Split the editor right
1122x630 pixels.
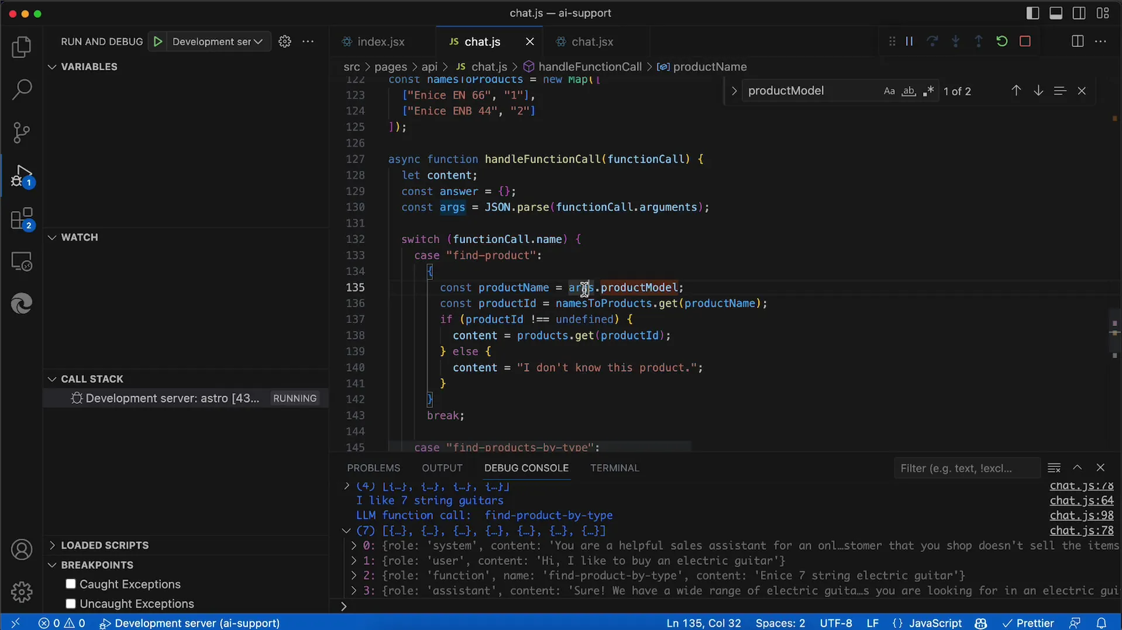pos(1078,41)
